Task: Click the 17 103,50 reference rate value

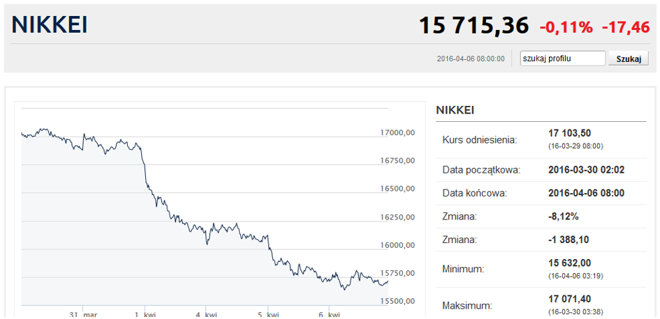Action: coord(571,133)
